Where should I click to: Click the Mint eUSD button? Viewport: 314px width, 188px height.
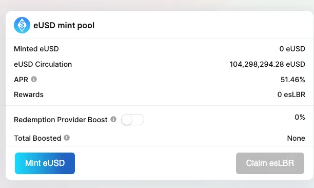coord(45,163)
